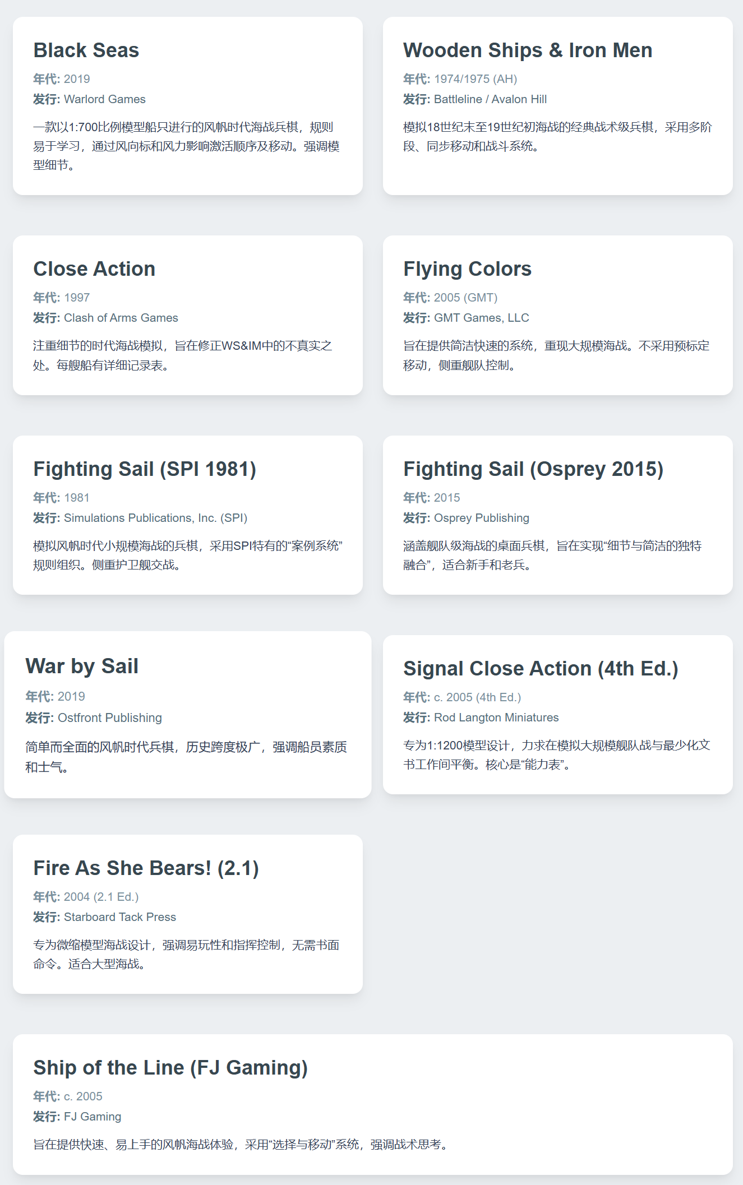The width and height of the screenshot is (743, 1185).
Task: Select the GMT Games, LLC publisher line
Action: (x=466, y=318)
